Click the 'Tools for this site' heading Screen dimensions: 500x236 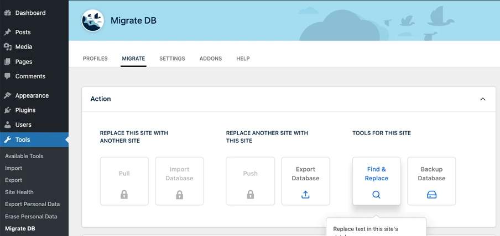(x=382, y=133)
